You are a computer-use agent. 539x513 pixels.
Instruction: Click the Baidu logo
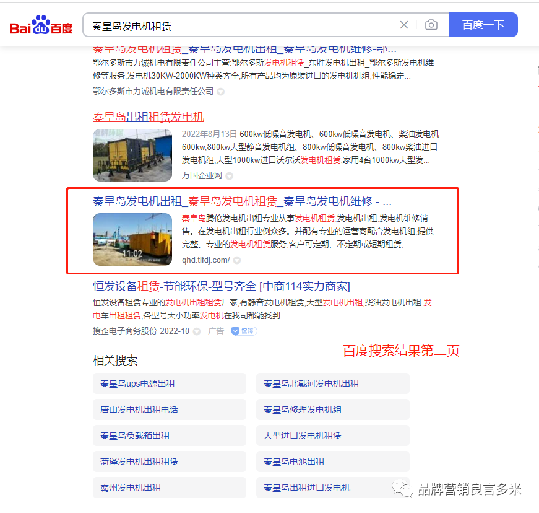[41, 25]
